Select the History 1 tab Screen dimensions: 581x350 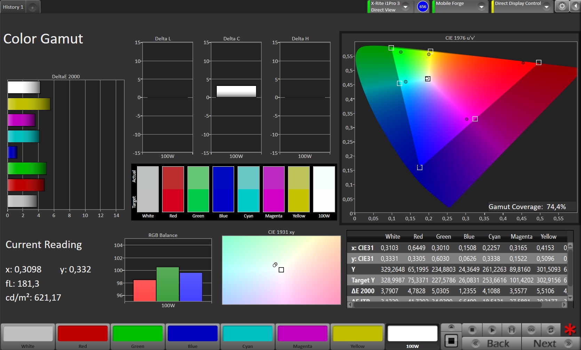point(13,7)
